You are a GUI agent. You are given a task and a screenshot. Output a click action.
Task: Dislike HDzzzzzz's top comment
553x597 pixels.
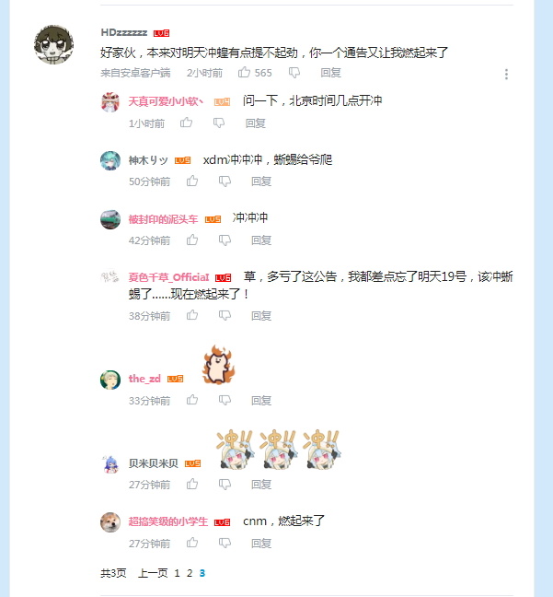[x=294, y=73]
